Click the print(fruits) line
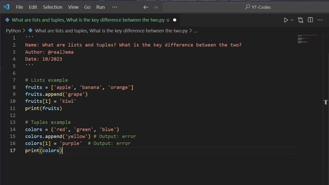Viewport: 329px width, 185px height. [43, 108]
